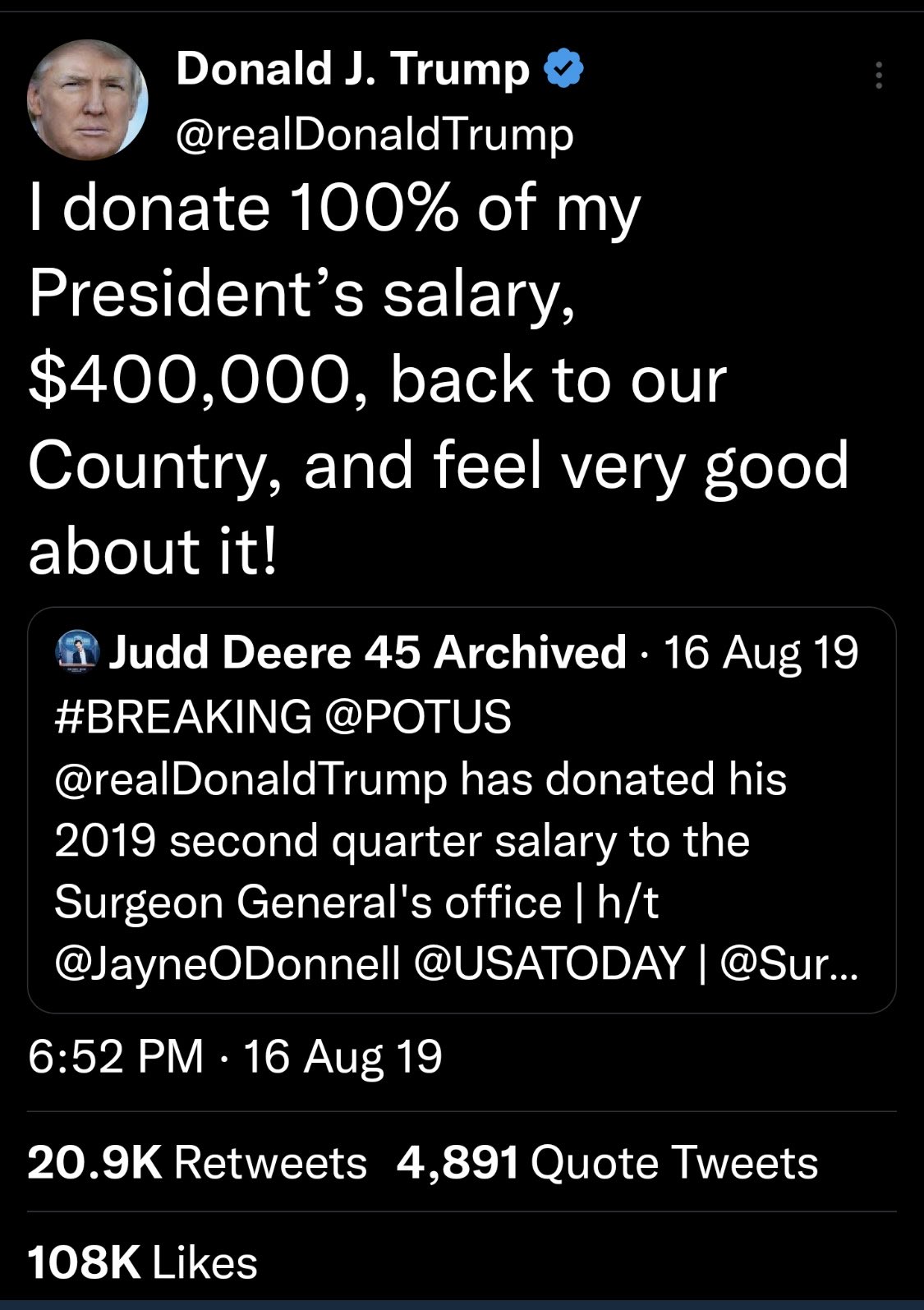This screenshot has height=1310, width=924.
Task: Select the main tweet text about $400,000 salary
Action: coord(439,379)
